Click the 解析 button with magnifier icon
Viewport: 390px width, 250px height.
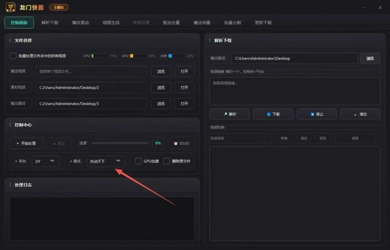[230, 114]
